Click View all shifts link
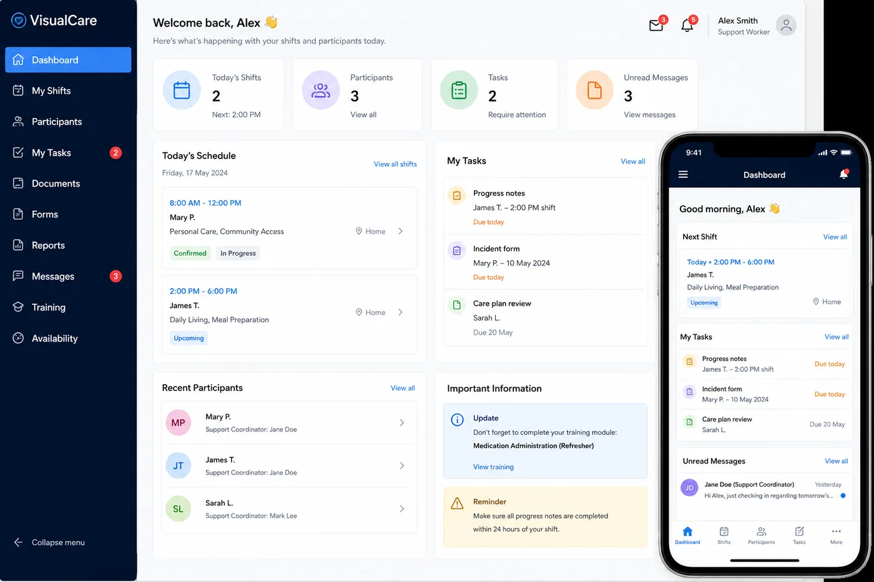The image size is (874, 582). [x=395, y=164]
